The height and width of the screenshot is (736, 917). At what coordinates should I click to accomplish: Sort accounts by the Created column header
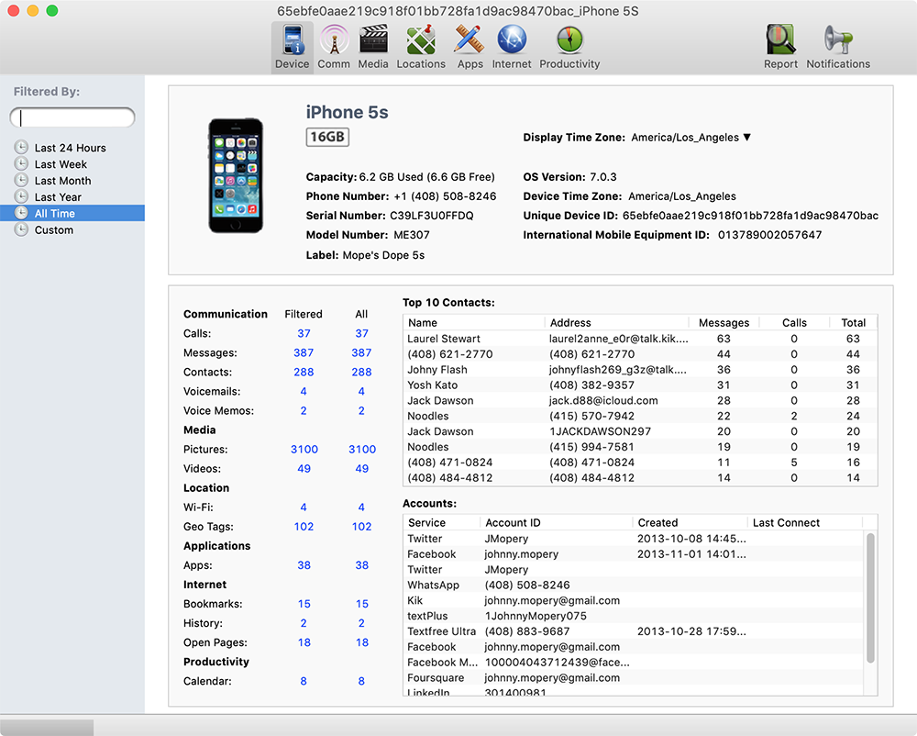(x=691, y=522)
